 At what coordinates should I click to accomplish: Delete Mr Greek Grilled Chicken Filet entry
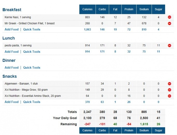(169, 23)
